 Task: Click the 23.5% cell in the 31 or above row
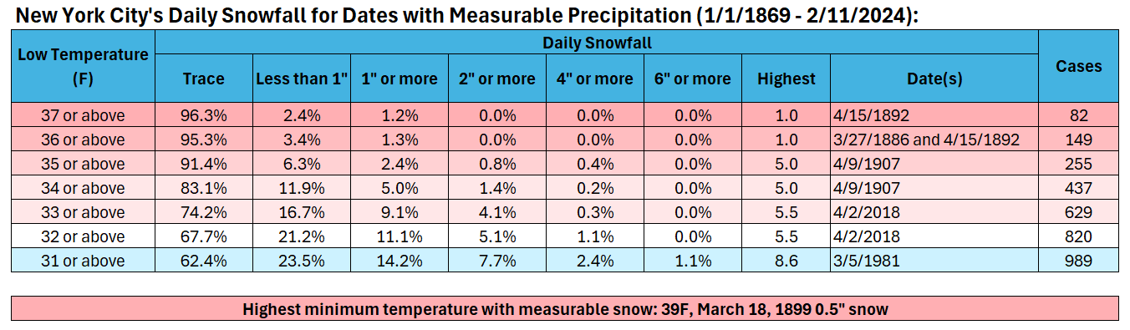pyautogui.click(x=301, y=261)
